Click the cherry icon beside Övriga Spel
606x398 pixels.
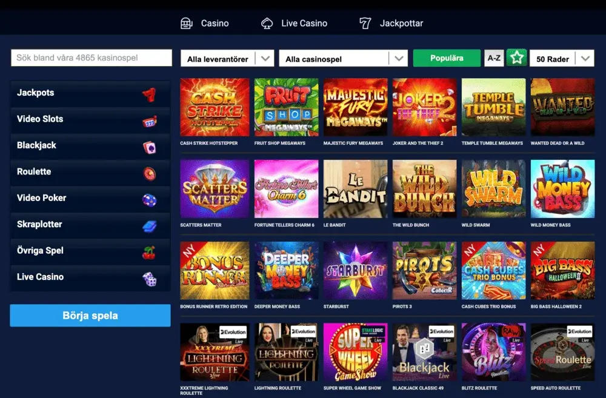pyautogui.click(x=149, y=253)
